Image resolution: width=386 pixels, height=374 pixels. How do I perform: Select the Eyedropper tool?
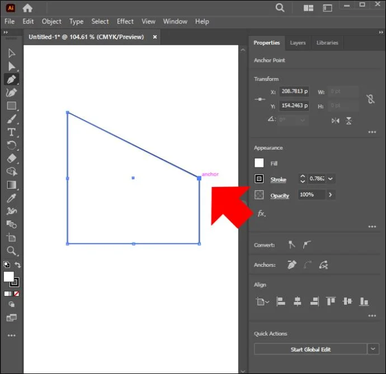click(x=12, y=198)
